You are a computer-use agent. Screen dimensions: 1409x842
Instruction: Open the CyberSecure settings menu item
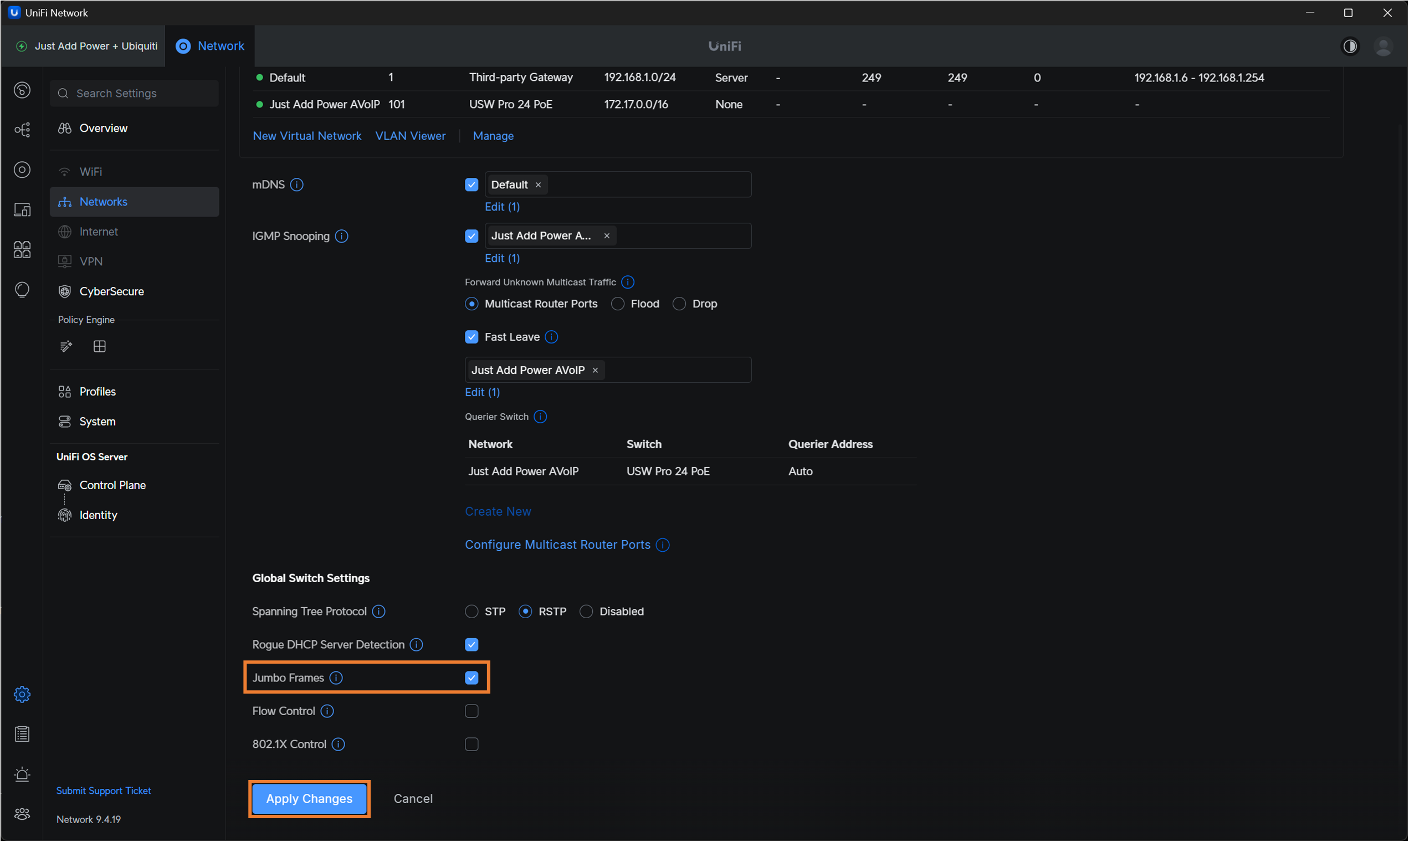coord(111,291)
